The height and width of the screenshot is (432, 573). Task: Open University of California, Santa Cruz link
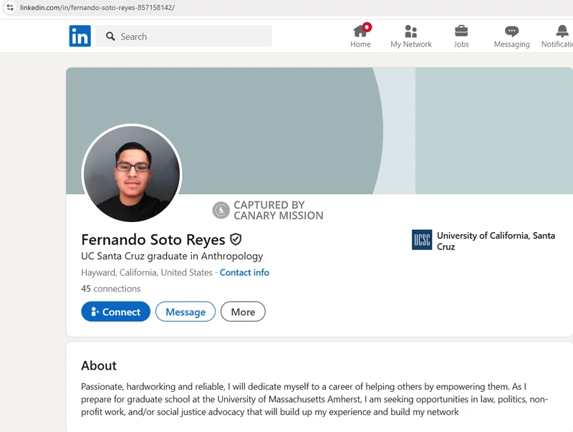click(x=496, y=241)
